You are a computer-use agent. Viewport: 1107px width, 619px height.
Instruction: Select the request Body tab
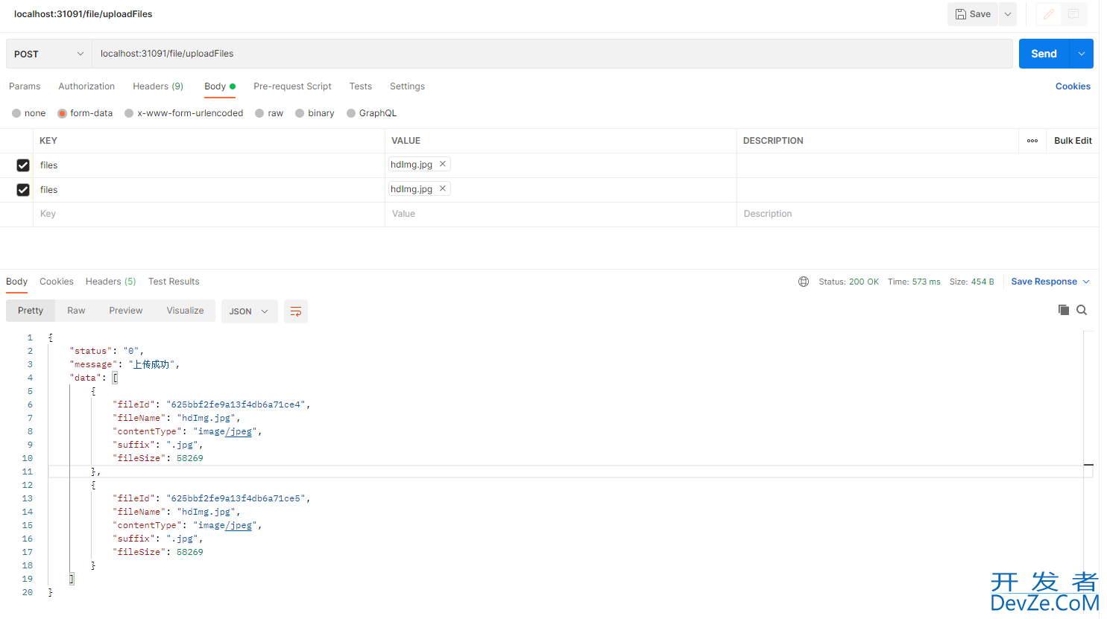(x=220, y=86)
